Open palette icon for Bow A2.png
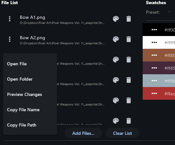This screenshot has height=145, width=175. 116,39
